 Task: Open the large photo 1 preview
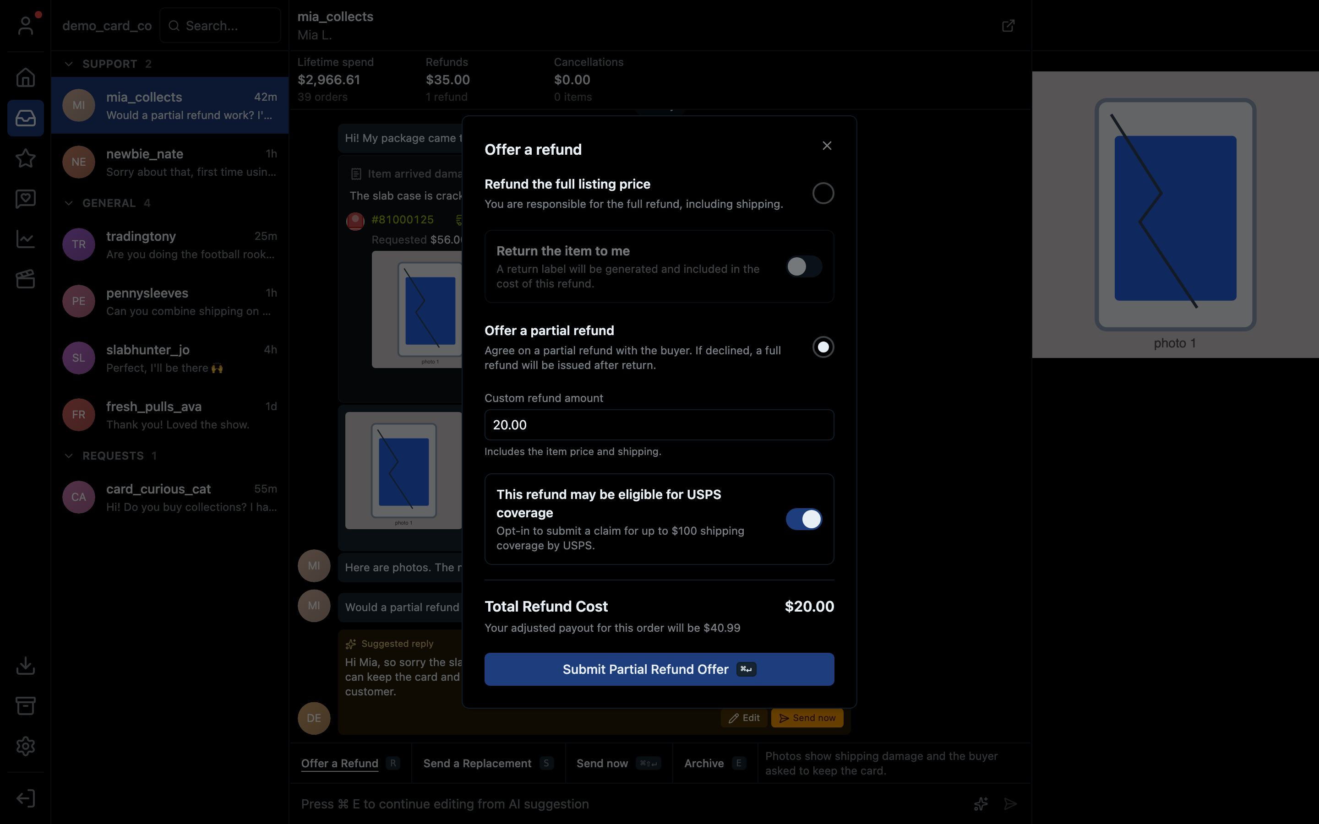point(1175,215)
